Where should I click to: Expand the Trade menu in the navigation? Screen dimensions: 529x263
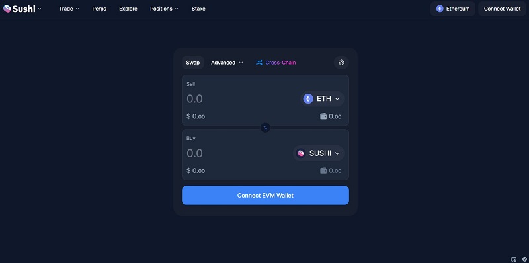click(x=69, y=9)
